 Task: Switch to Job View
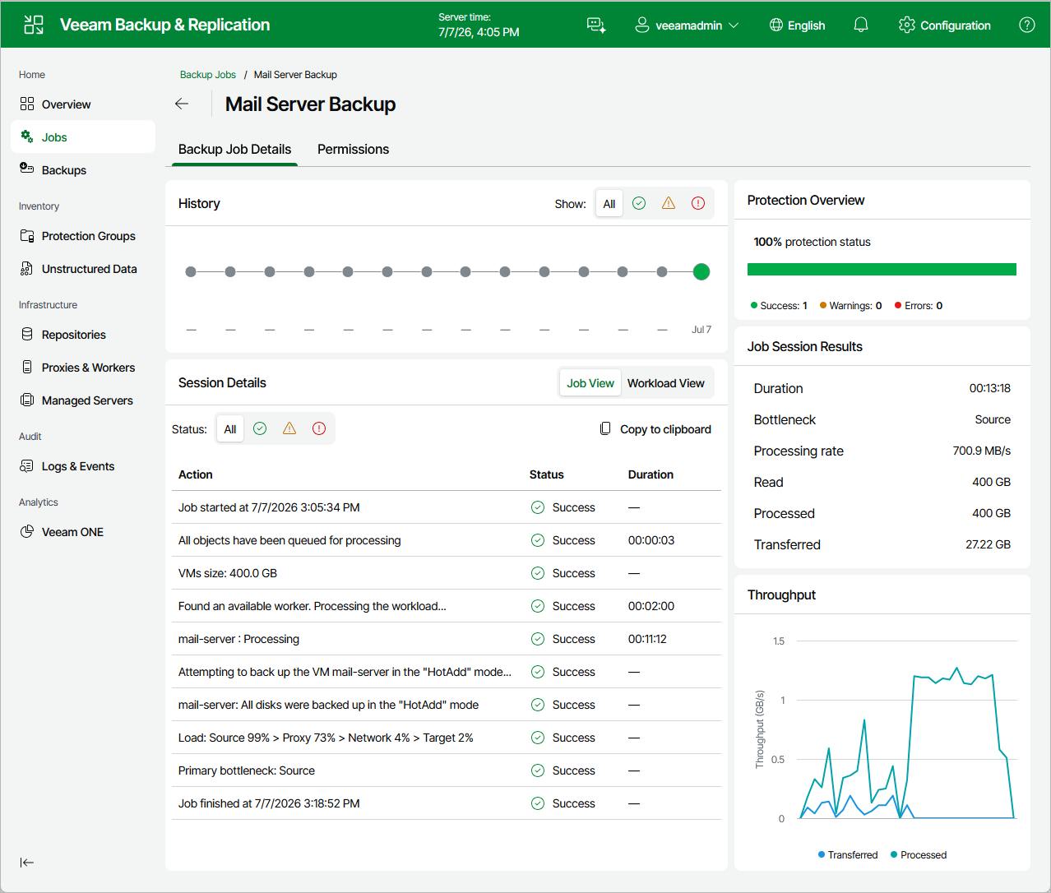(590, 383)
